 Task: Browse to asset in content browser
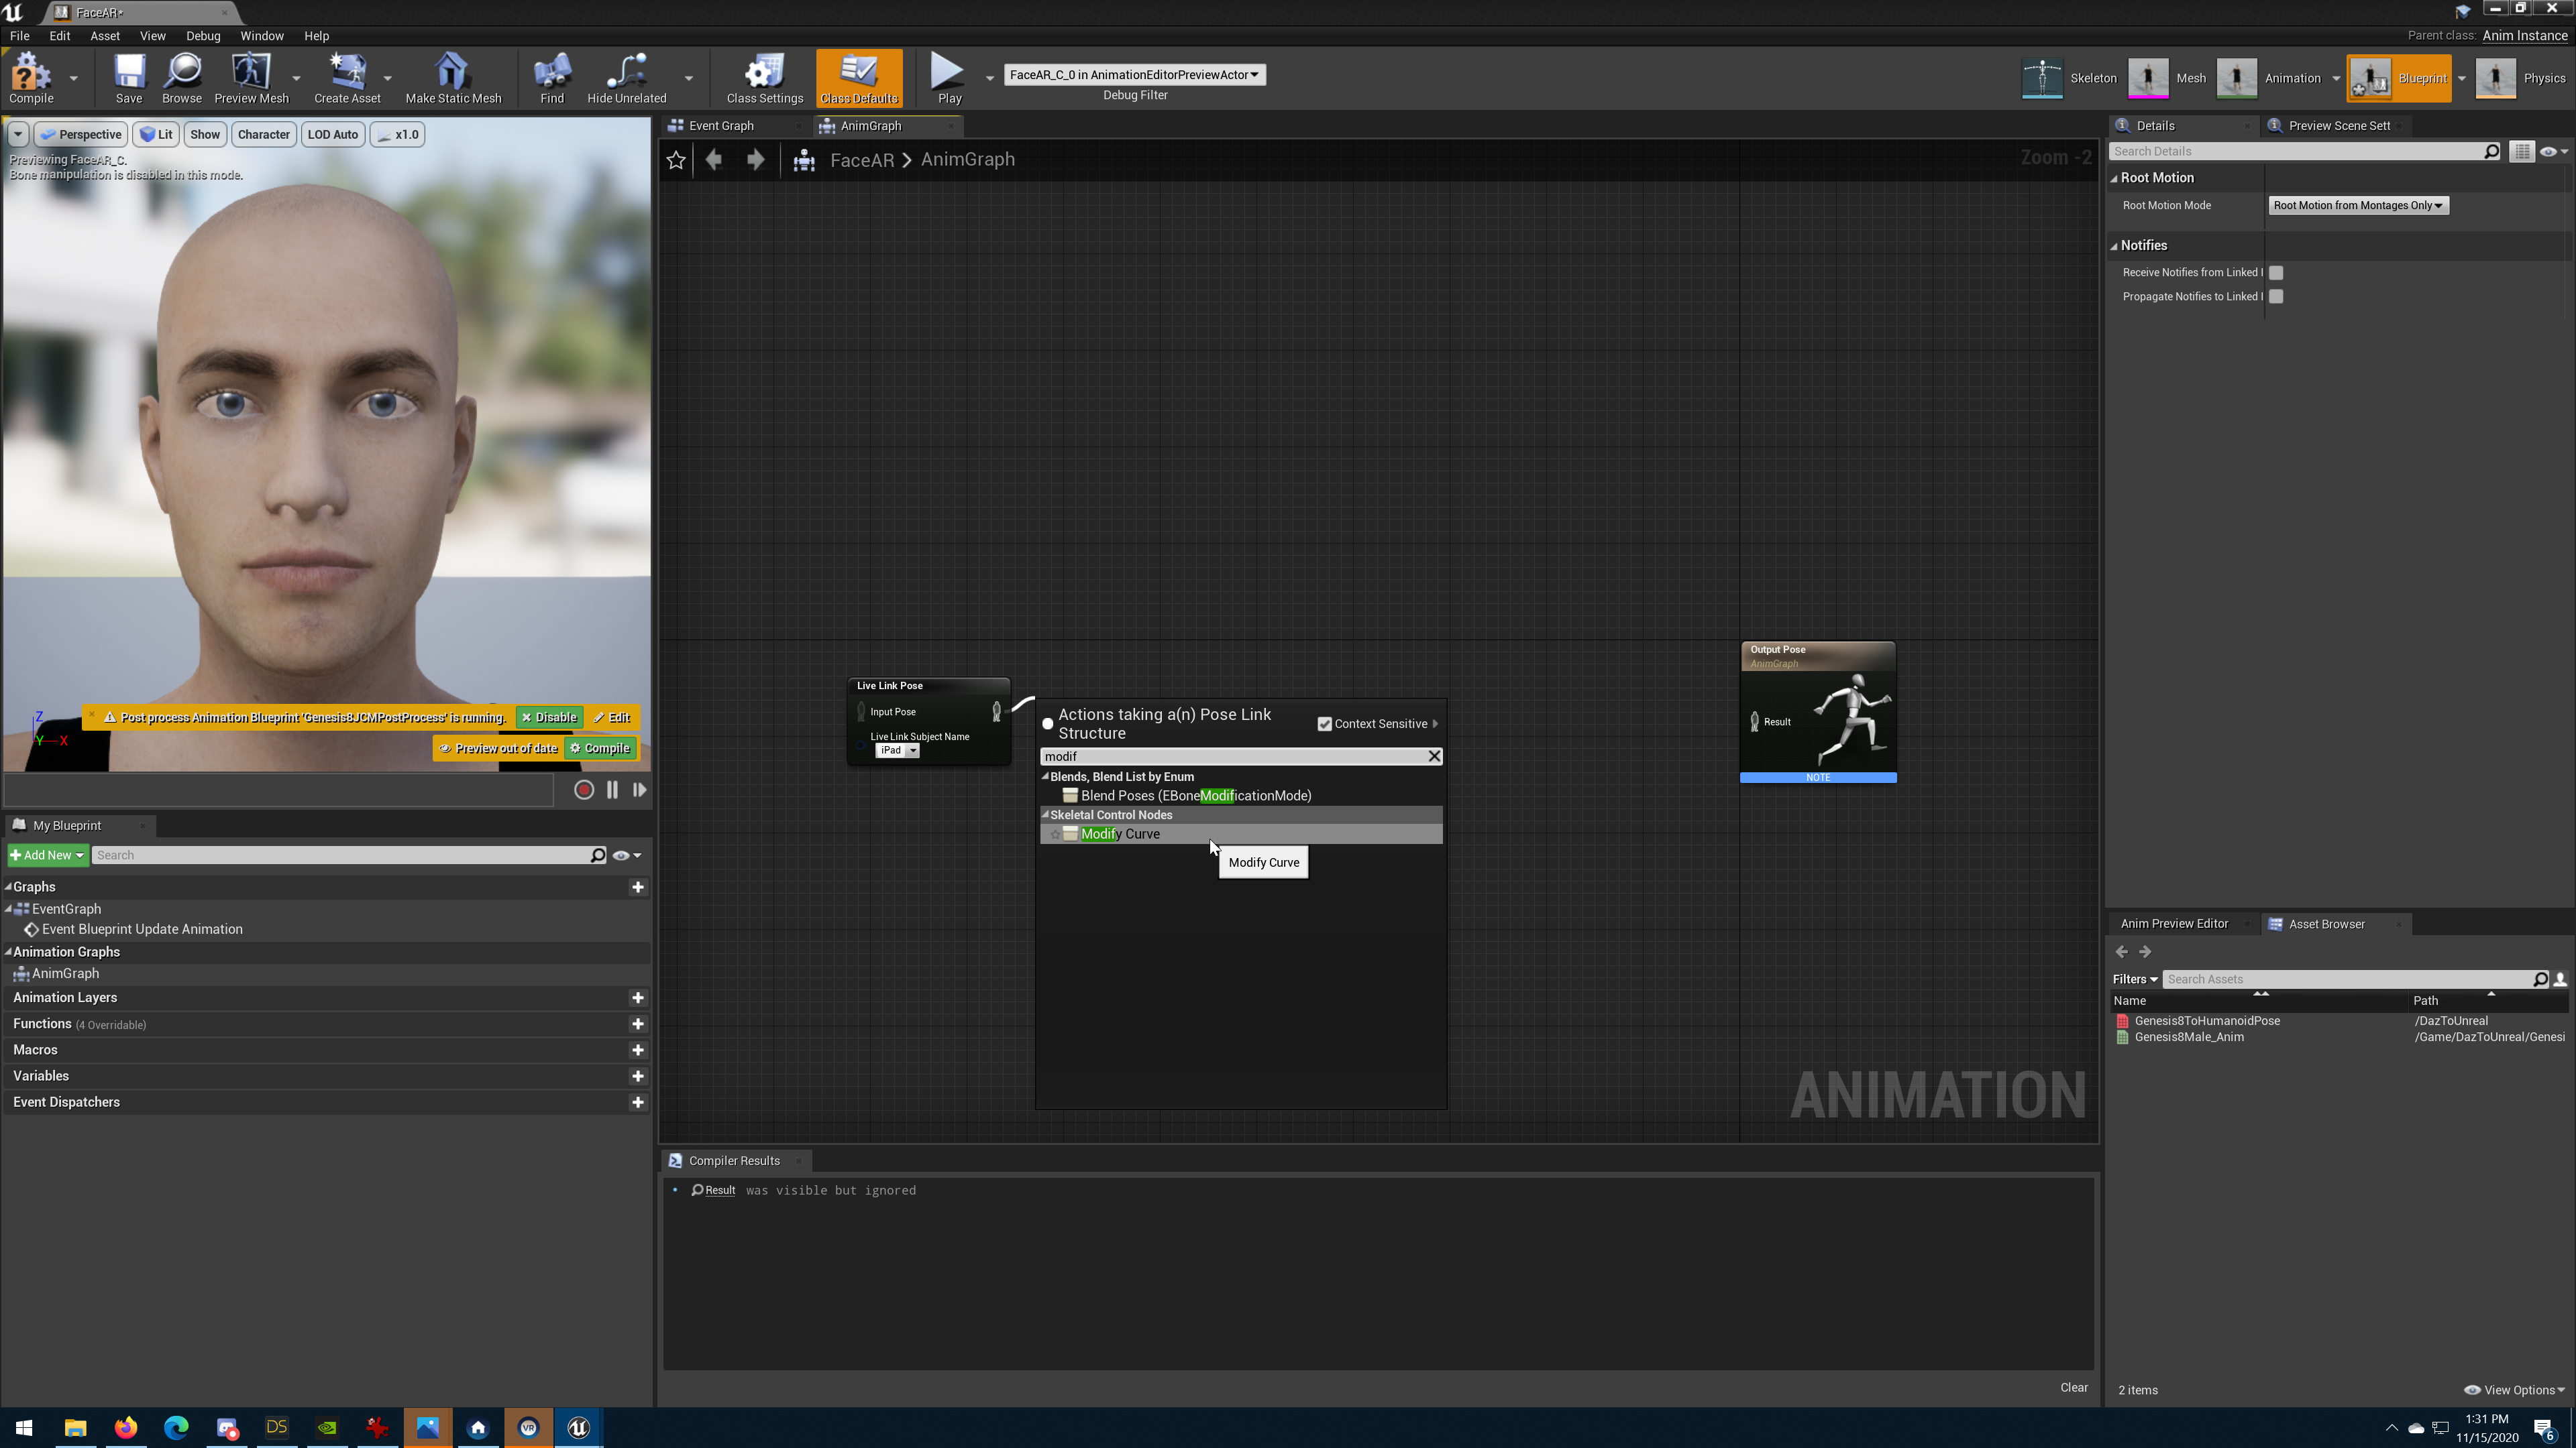click(x=182, y=78)
